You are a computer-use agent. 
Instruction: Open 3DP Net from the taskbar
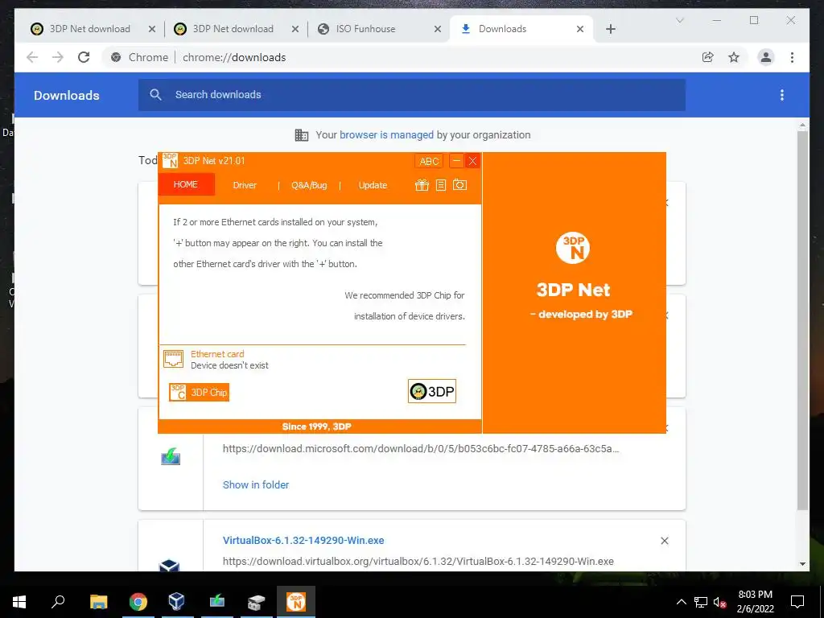pyautogui.click(x=296, y=602)
